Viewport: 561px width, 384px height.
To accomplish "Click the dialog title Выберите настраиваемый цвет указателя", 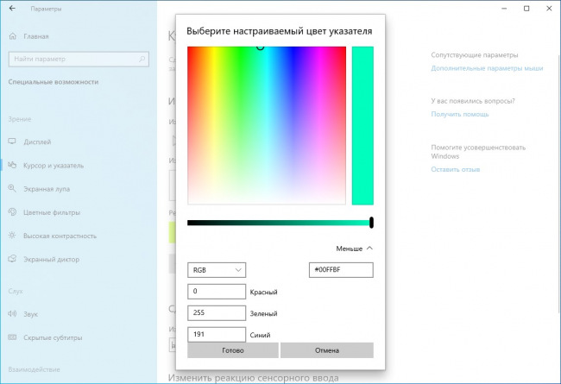I will pyautogui.click(x=280, y=31).
